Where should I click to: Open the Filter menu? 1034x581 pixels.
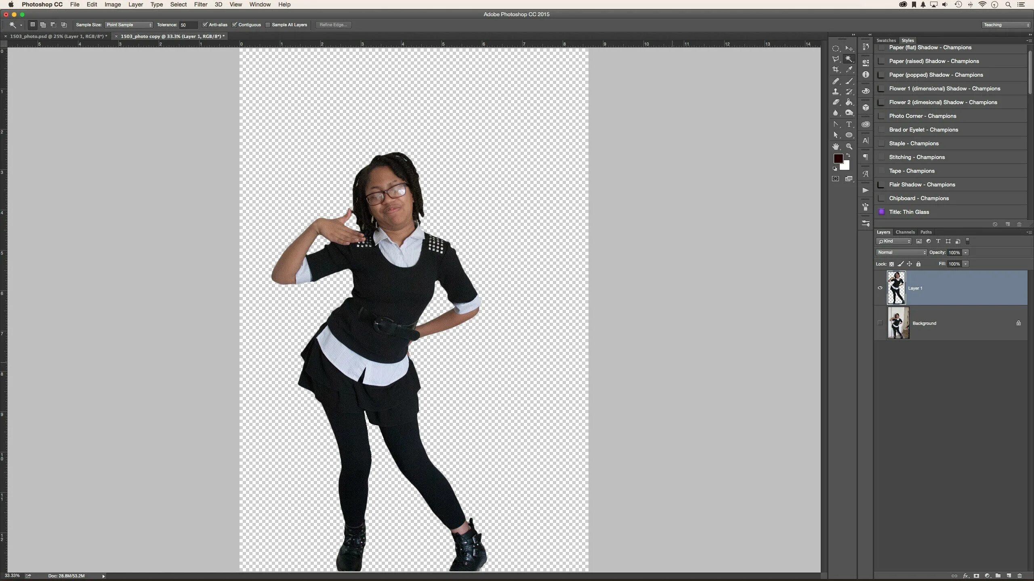(200, 5)
